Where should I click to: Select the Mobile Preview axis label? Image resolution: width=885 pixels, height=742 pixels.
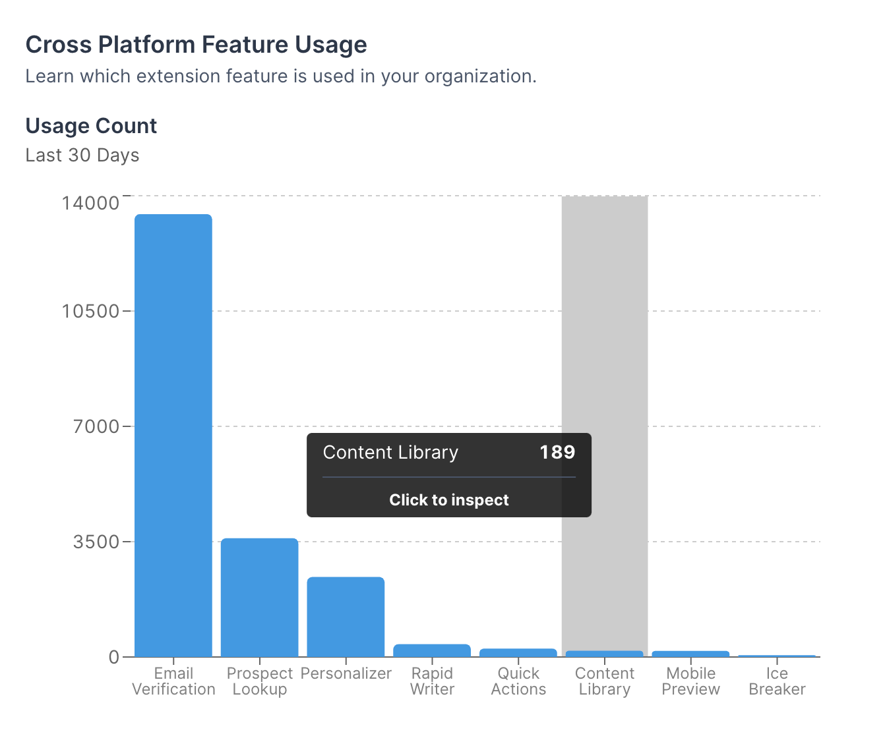pos(690,681)
